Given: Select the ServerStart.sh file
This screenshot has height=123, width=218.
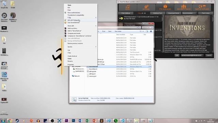Looking at the screenshot, I should pos(93,69).
